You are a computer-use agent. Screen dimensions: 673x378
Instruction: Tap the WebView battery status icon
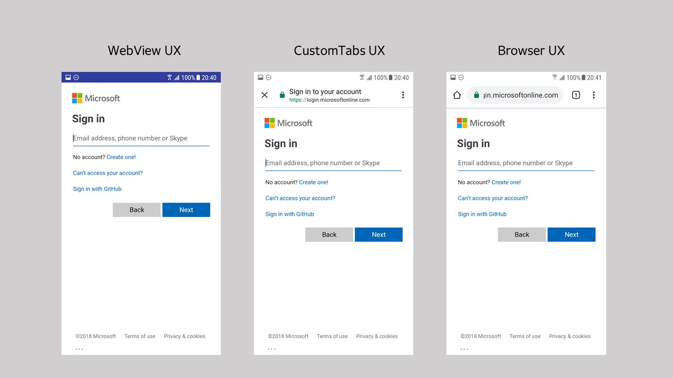point(198,78)
